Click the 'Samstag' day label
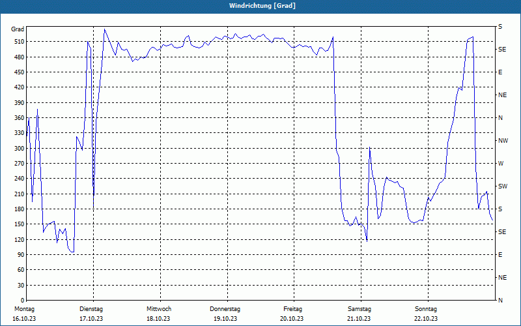This screenshot has height=326, width=521. click(359, 309)
